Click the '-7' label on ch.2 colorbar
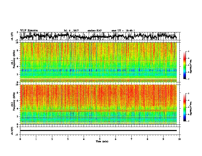 click(x=188, y=121)
